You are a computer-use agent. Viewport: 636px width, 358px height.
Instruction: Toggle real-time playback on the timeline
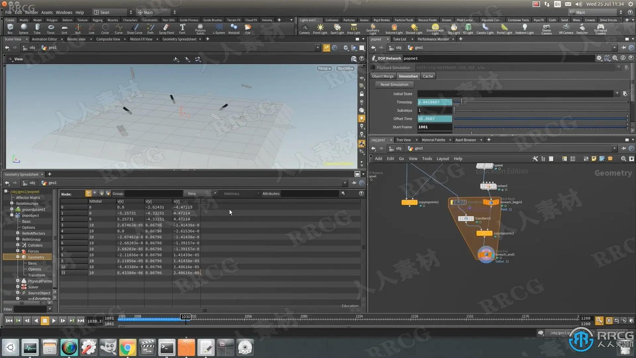(x=609, y=321)
